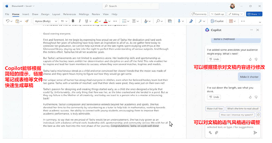
Task: Click the Share button
Action: click(254, 14)
